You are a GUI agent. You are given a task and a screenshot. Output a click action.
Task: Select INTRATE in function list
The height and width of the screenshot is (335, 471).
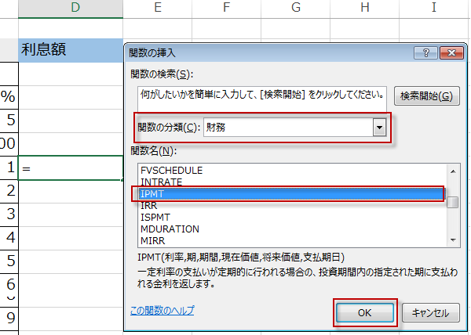pos(291,182)
